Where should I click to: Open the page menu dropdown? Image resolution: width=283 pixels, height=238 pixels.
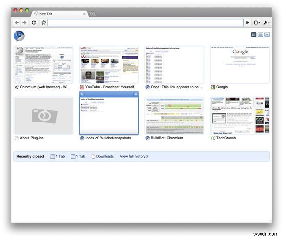click(257, 23)
